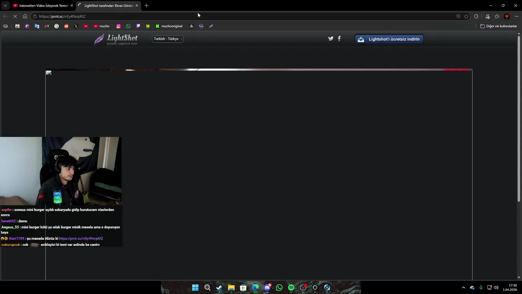Show hidden system tray icons

[463, 287]
